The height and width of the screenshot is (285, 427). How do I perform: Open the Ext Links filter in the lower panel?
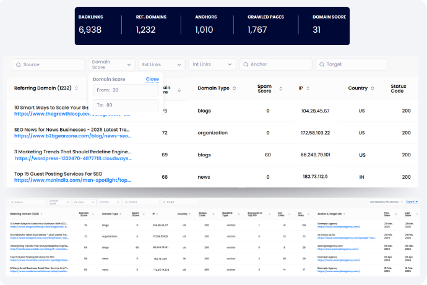point(84,202)
